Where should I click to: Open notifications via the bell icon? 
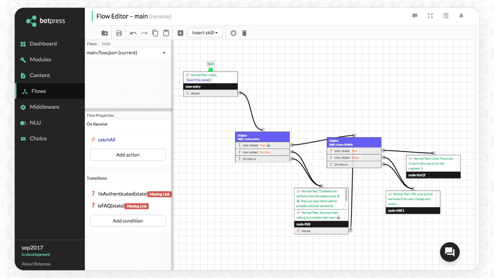coord(461,16)
